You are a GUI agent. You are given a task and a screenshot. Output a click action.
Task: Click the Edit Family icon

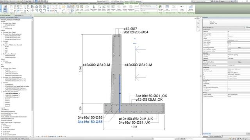coord(82,8)
